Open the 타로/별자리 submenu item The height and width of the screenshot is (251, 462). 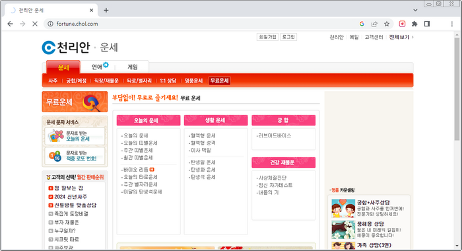pos(139,81)
